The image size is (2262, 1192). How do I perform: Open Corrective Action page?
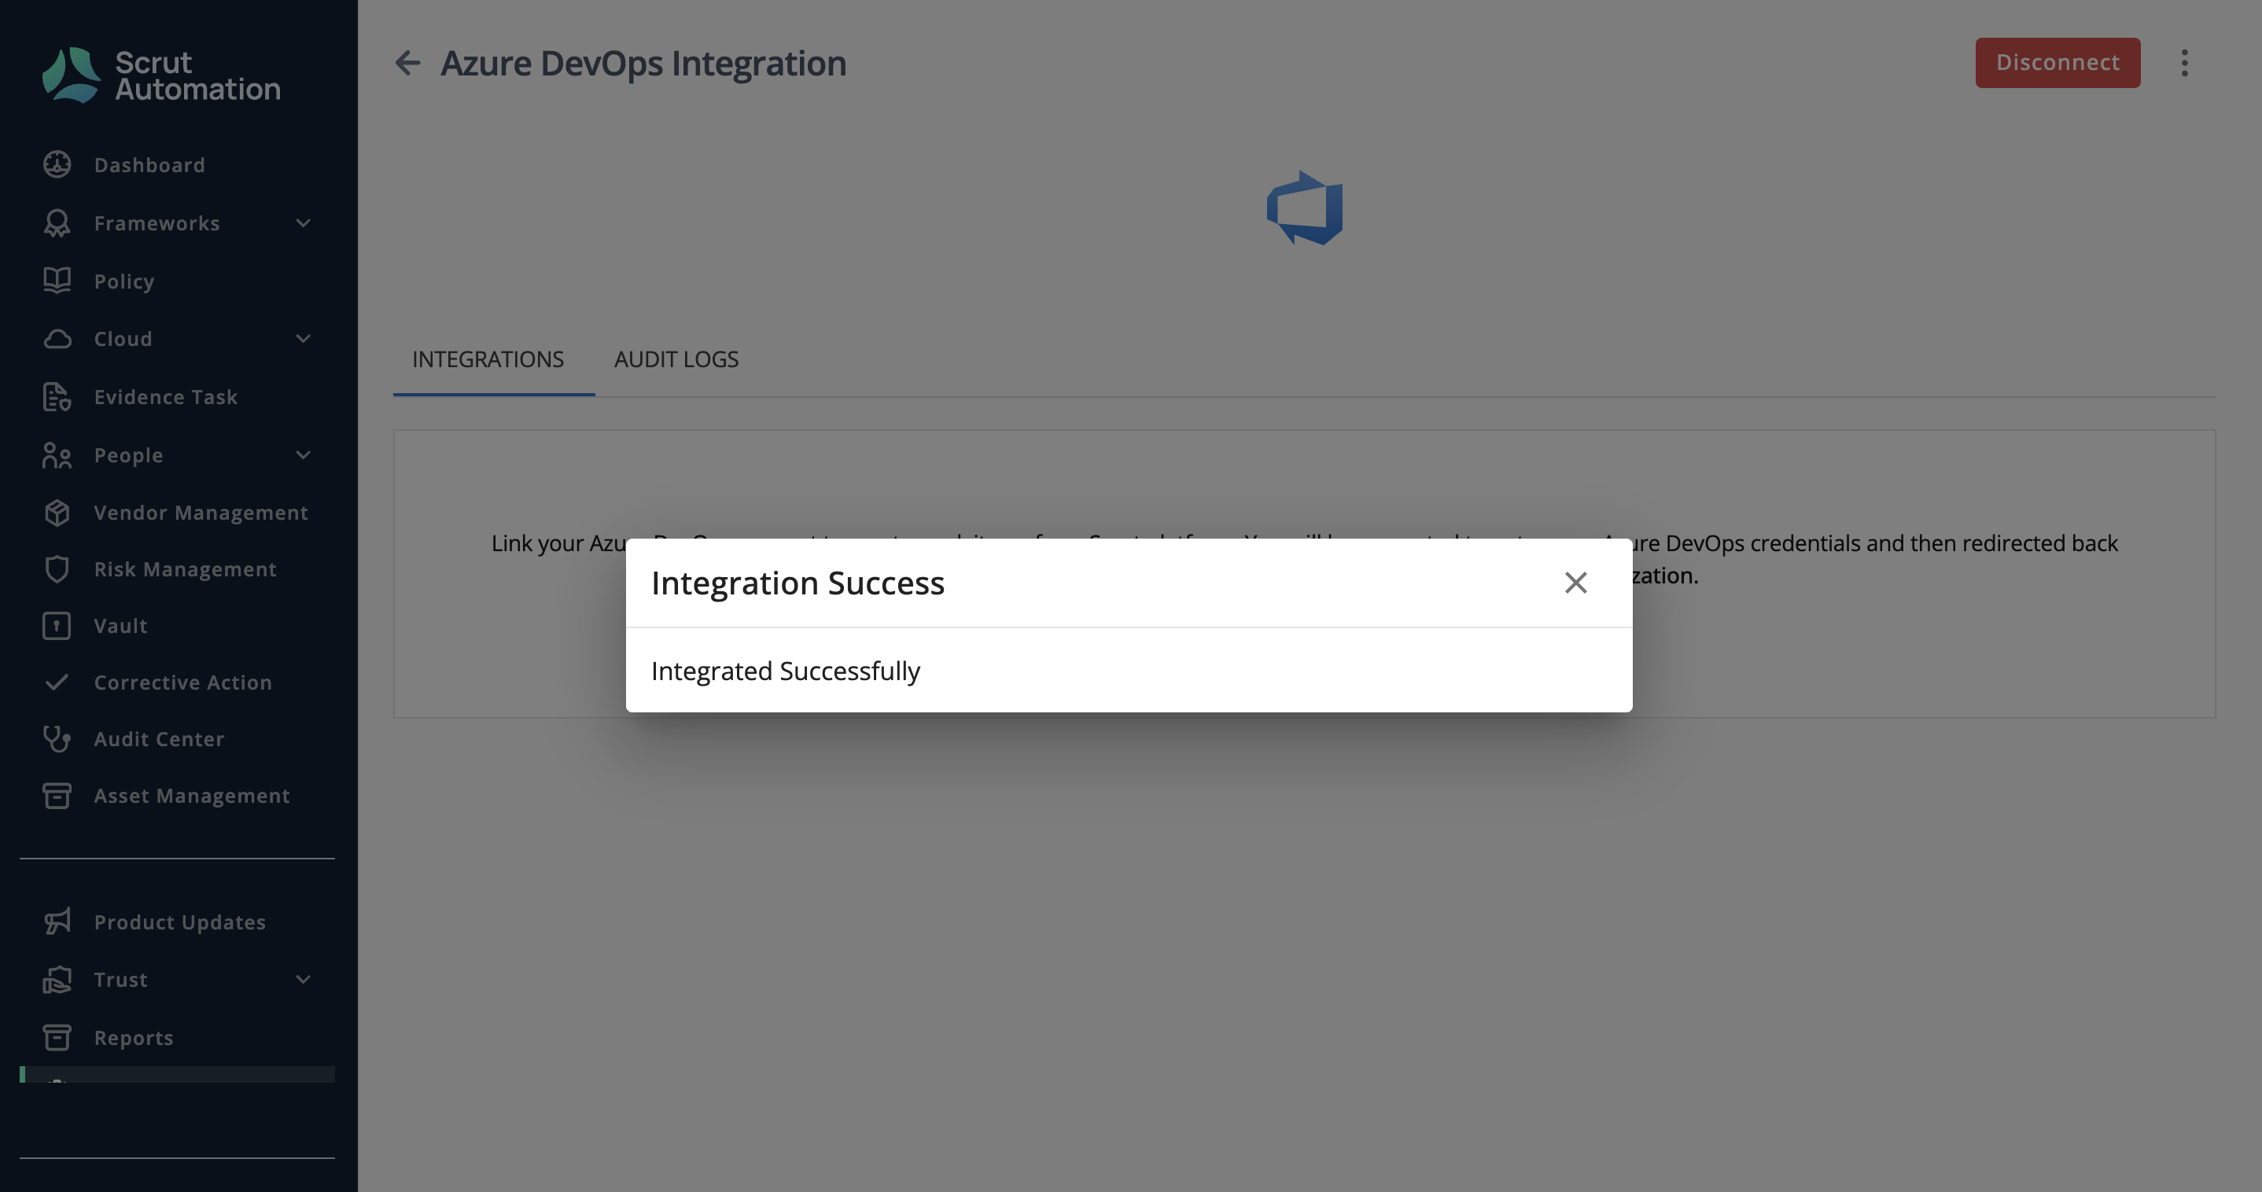tap(182, 682)
